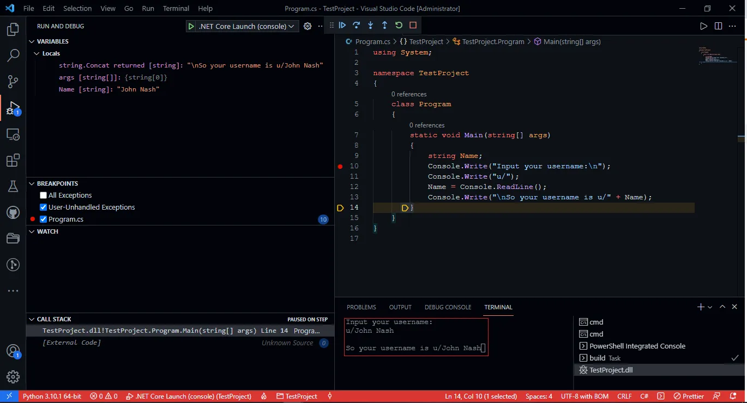Open launch.json with the gear icon

[x=308, y=26]
